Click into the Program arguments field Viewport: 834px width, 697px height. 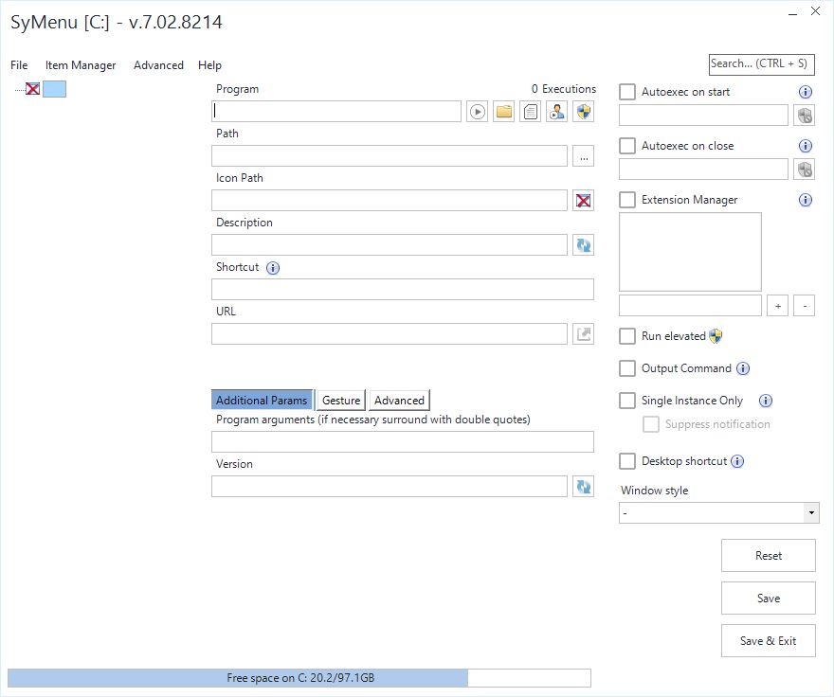(x=403, y=442)
